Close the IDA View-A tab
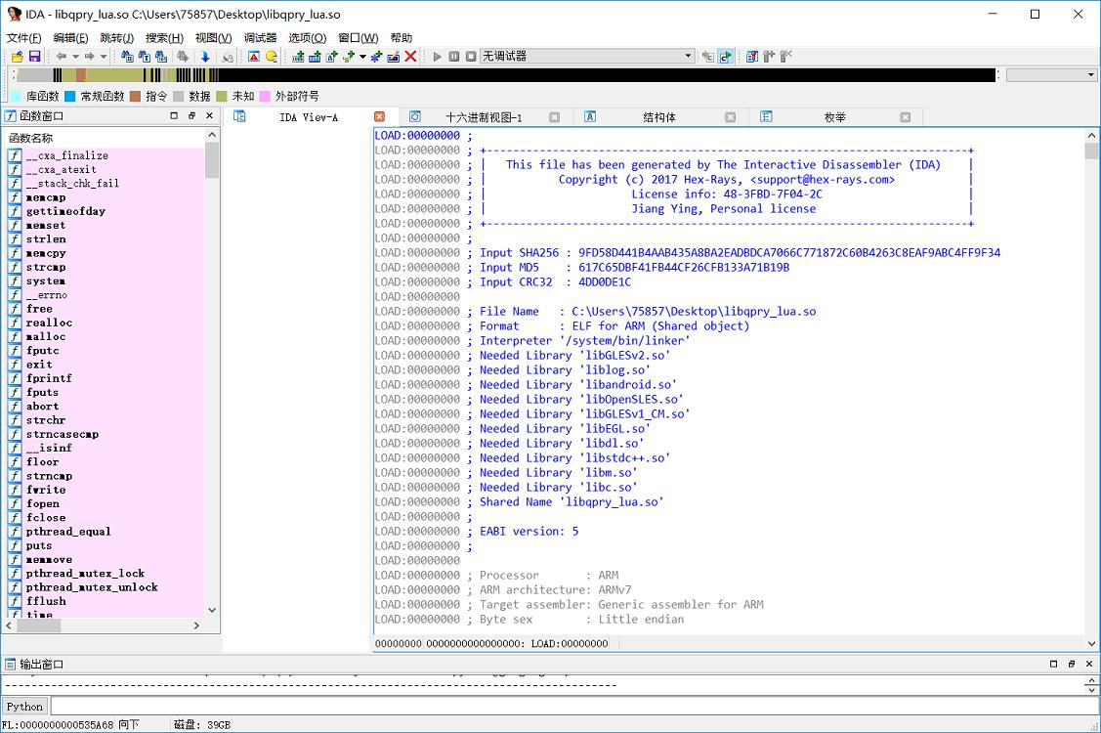Screen dimensions: 1101x733 [x=380, y=117]
